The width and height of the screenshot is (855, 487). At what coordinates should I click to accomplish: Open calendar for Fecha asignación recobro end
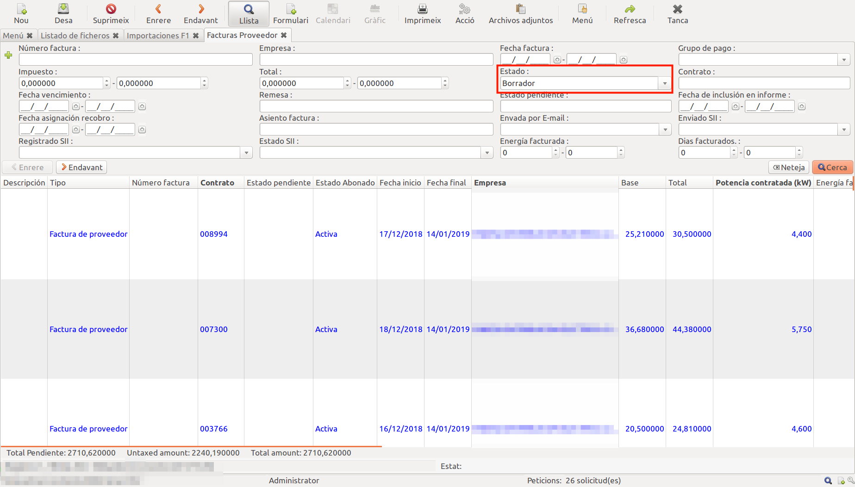click(x=142, y=129)
